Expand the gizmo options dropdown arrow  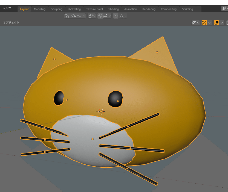(209, 23)
